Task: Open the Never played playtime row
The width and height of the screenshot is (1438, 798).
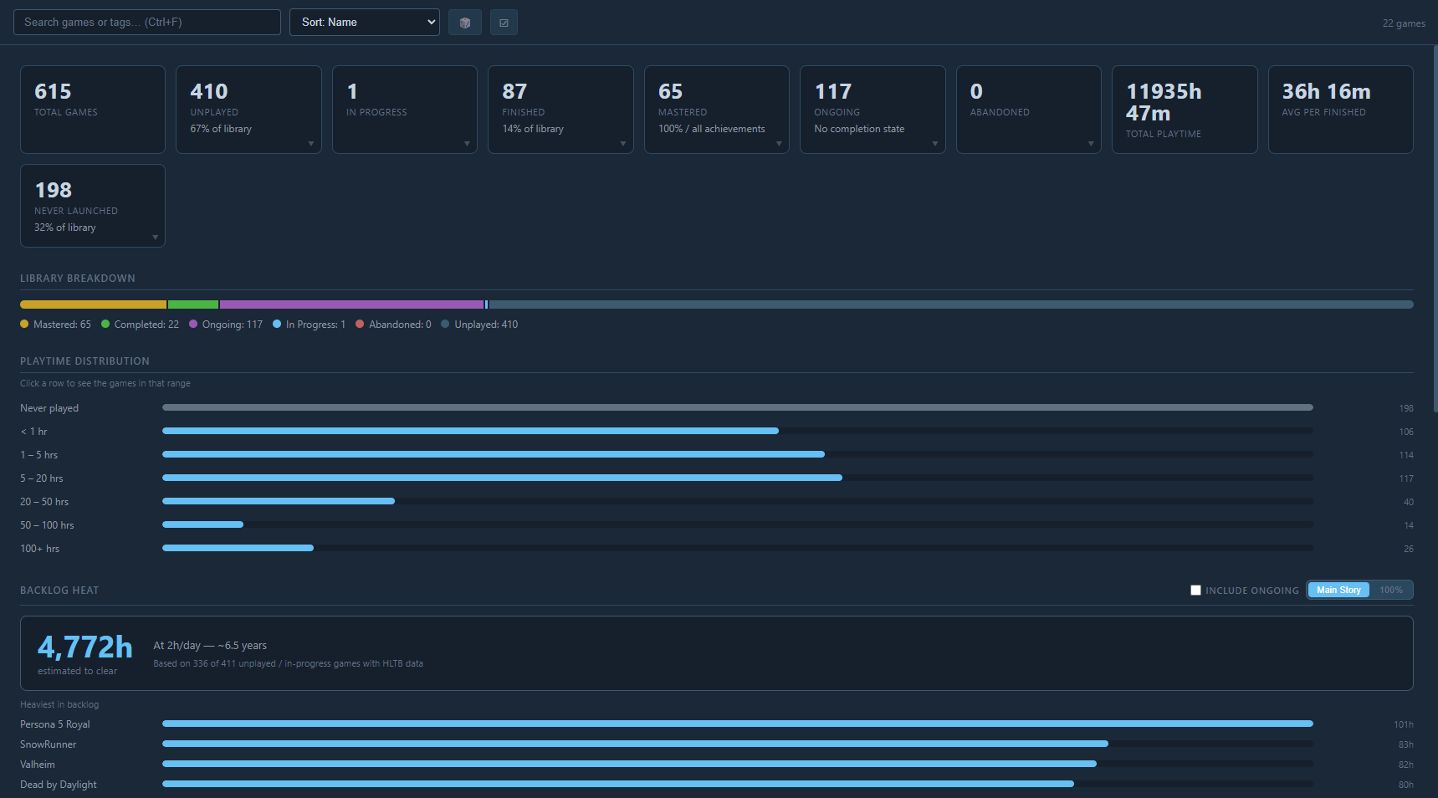Action: coord(717,408)
